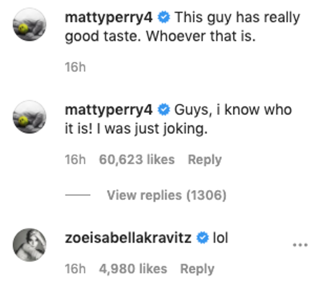Click verified badge on the "good taste" comment
Image resolution: width=319 pixels, height=291 pixels.
coord(164,18)
